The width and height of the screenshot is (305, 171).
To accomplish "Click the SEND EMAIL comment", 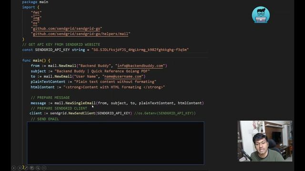I will pyautogui.click(x=45, y=119).
